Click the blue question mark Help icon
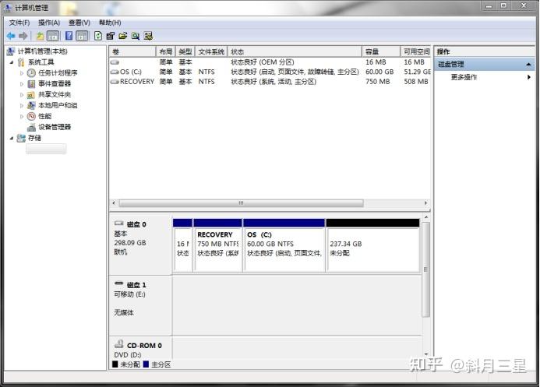This screenshot has width=540, height=387. pyautogui.click(x=69, y=36)
